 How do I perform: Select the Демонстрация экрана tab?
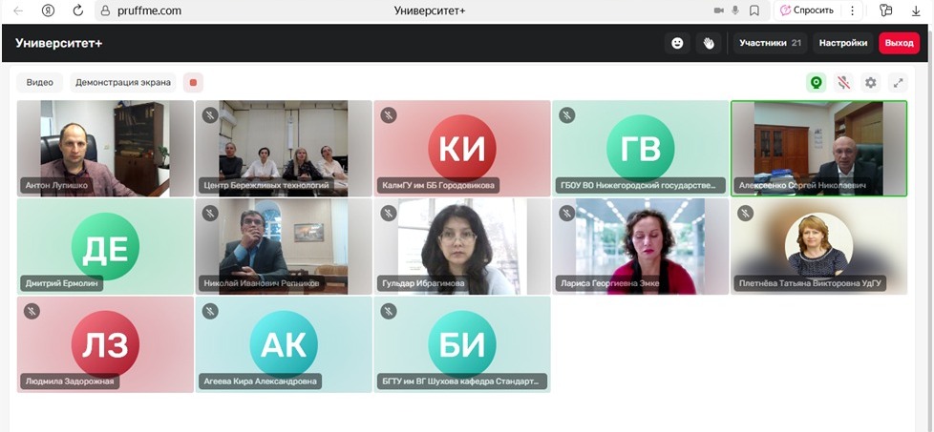(123, 83)
